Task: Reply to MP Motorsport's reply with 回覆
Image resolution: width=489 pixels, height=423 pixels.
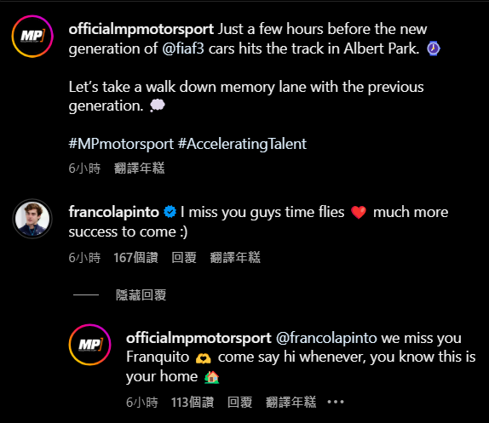Action: tap(239, 402)
